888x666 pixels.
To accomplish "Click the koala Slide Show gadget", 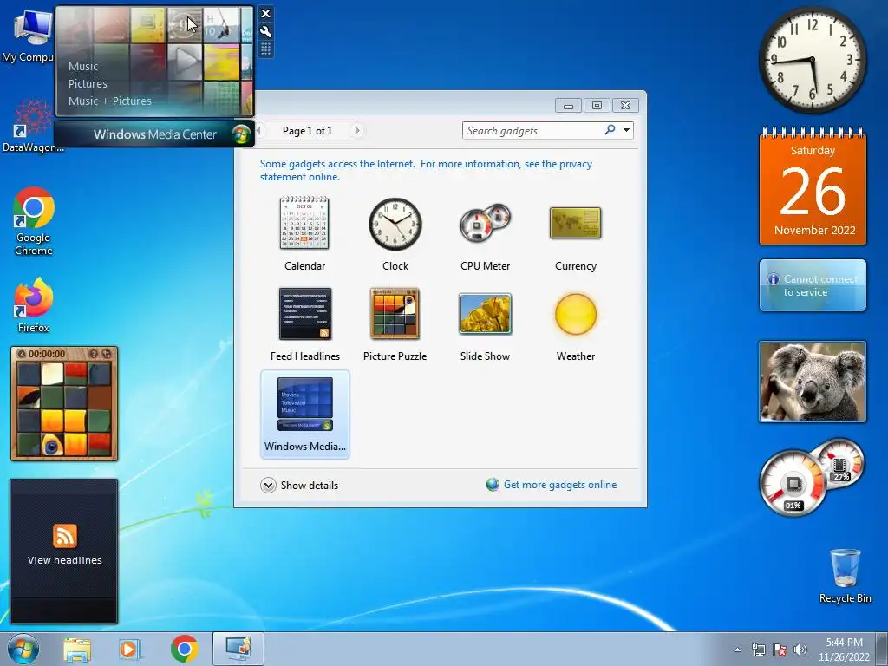I will 813,382.
